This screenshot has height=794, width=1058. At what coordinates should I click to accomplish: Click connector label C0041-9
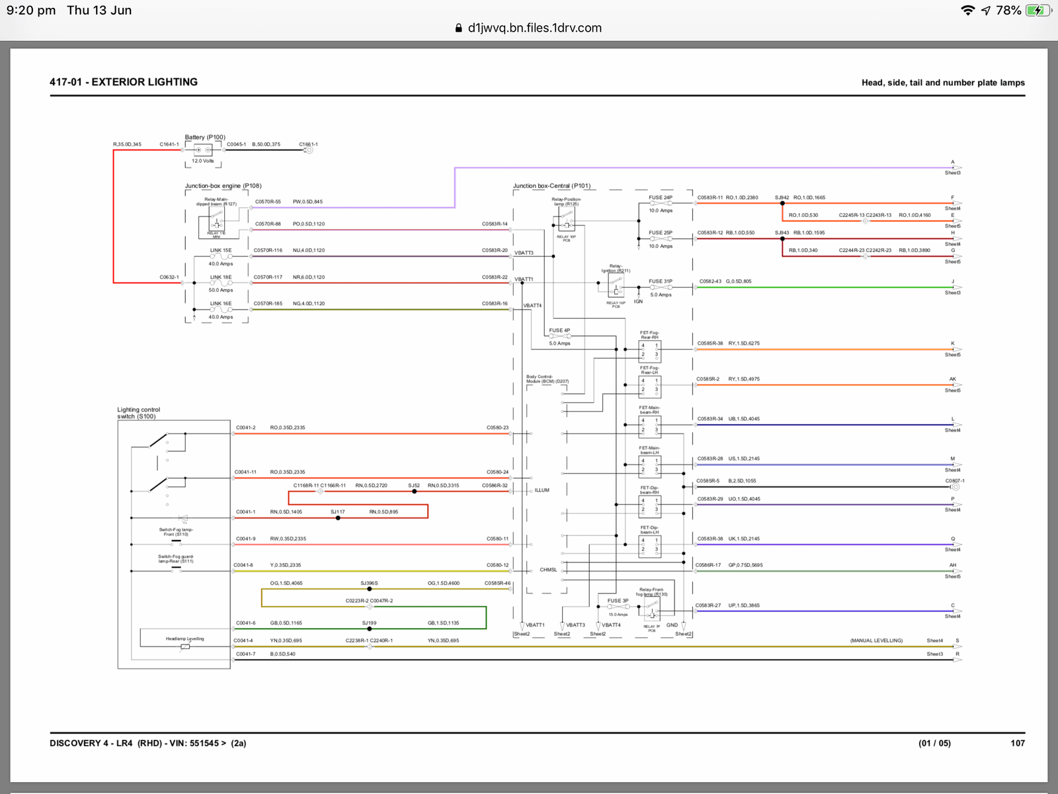[245, 539]
